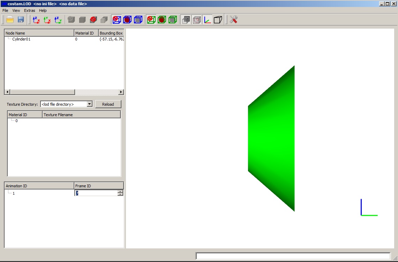
Task: Switch to the Y-X axis view
Action: point(47,20)
